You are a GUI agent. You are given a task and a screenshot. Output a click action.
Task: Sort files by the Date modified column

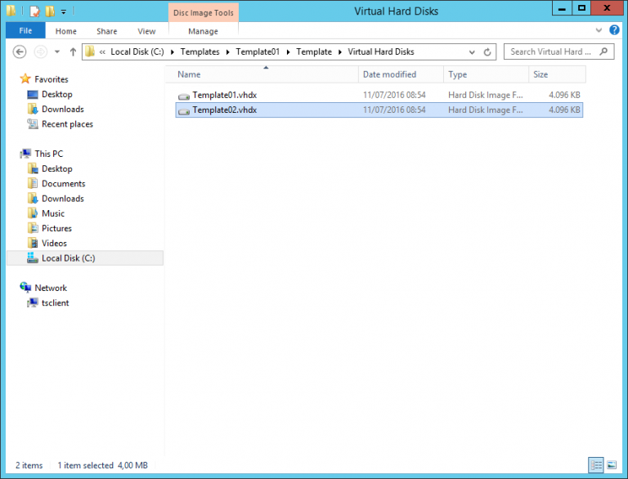click(x=389, y=74)
